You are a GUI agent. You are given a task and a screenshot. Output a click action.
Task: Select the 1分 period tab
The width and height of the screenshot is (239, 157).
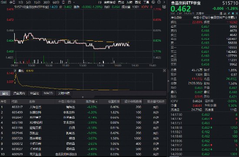(20, 2)
